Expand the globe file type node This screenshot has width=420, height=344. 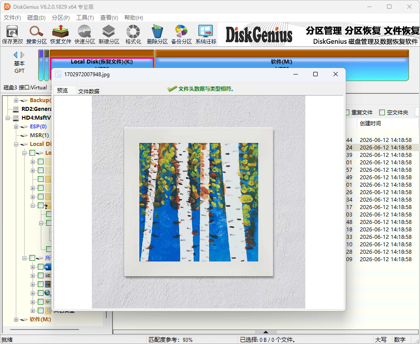pos(33,293)
